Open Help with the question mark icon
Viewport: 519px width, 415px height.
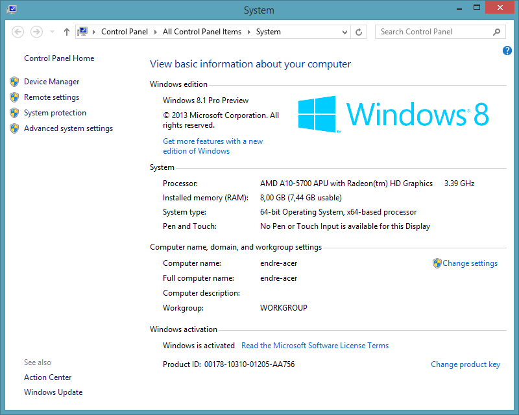[507, 51]
